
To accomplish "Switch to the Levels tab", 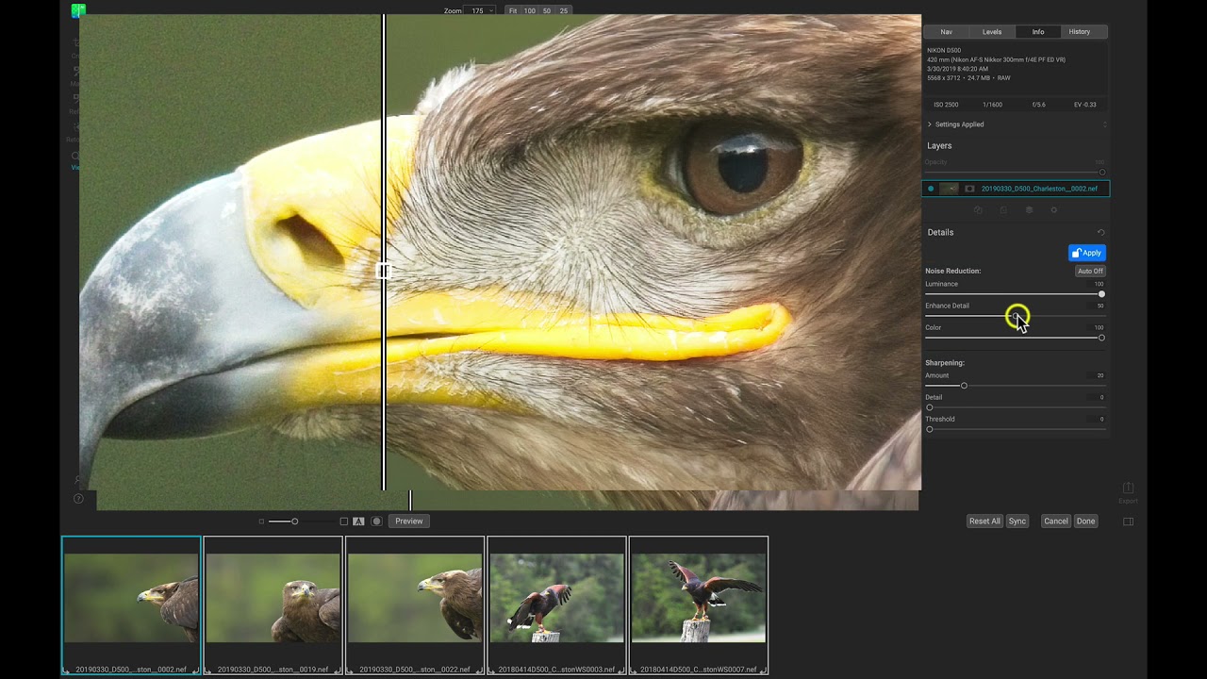I will tap(992, 32).
